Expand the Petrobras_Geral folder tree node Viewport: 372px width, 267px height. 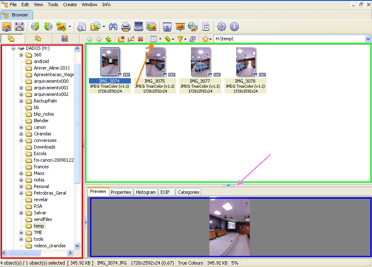(x=21, y=193)
